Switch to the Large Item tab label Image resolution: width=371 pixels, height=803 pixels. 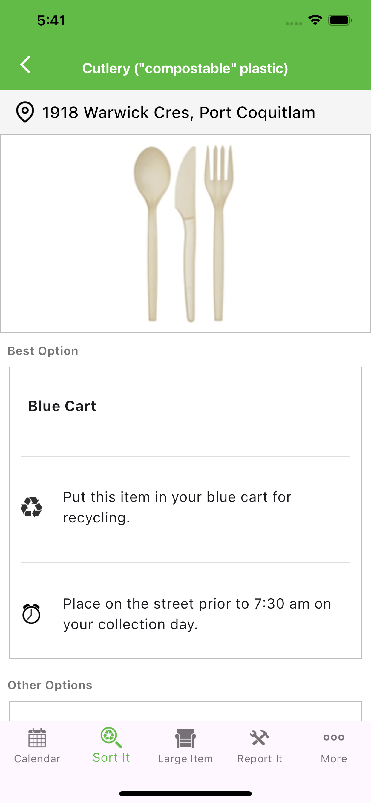click(185, 759)
